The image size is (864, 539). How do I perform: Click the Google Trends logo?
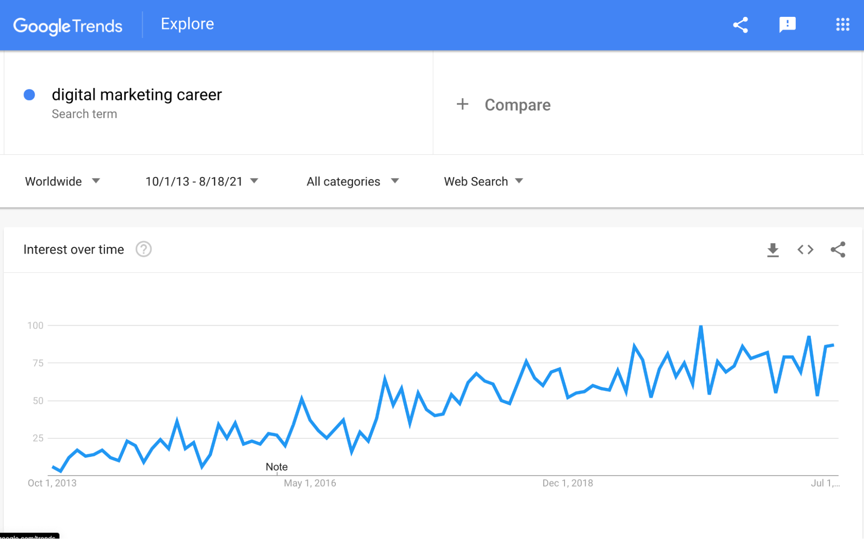click(68, 26)
